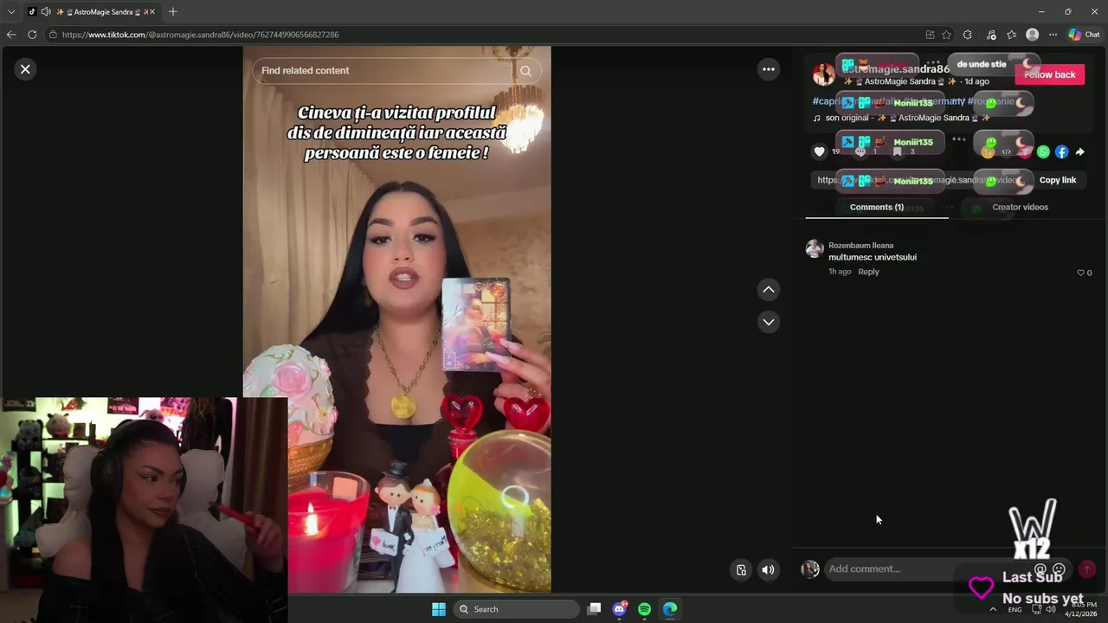
Task: Open Discord from the taskbar
Action: pyautogui.click(x=620, y=609)
